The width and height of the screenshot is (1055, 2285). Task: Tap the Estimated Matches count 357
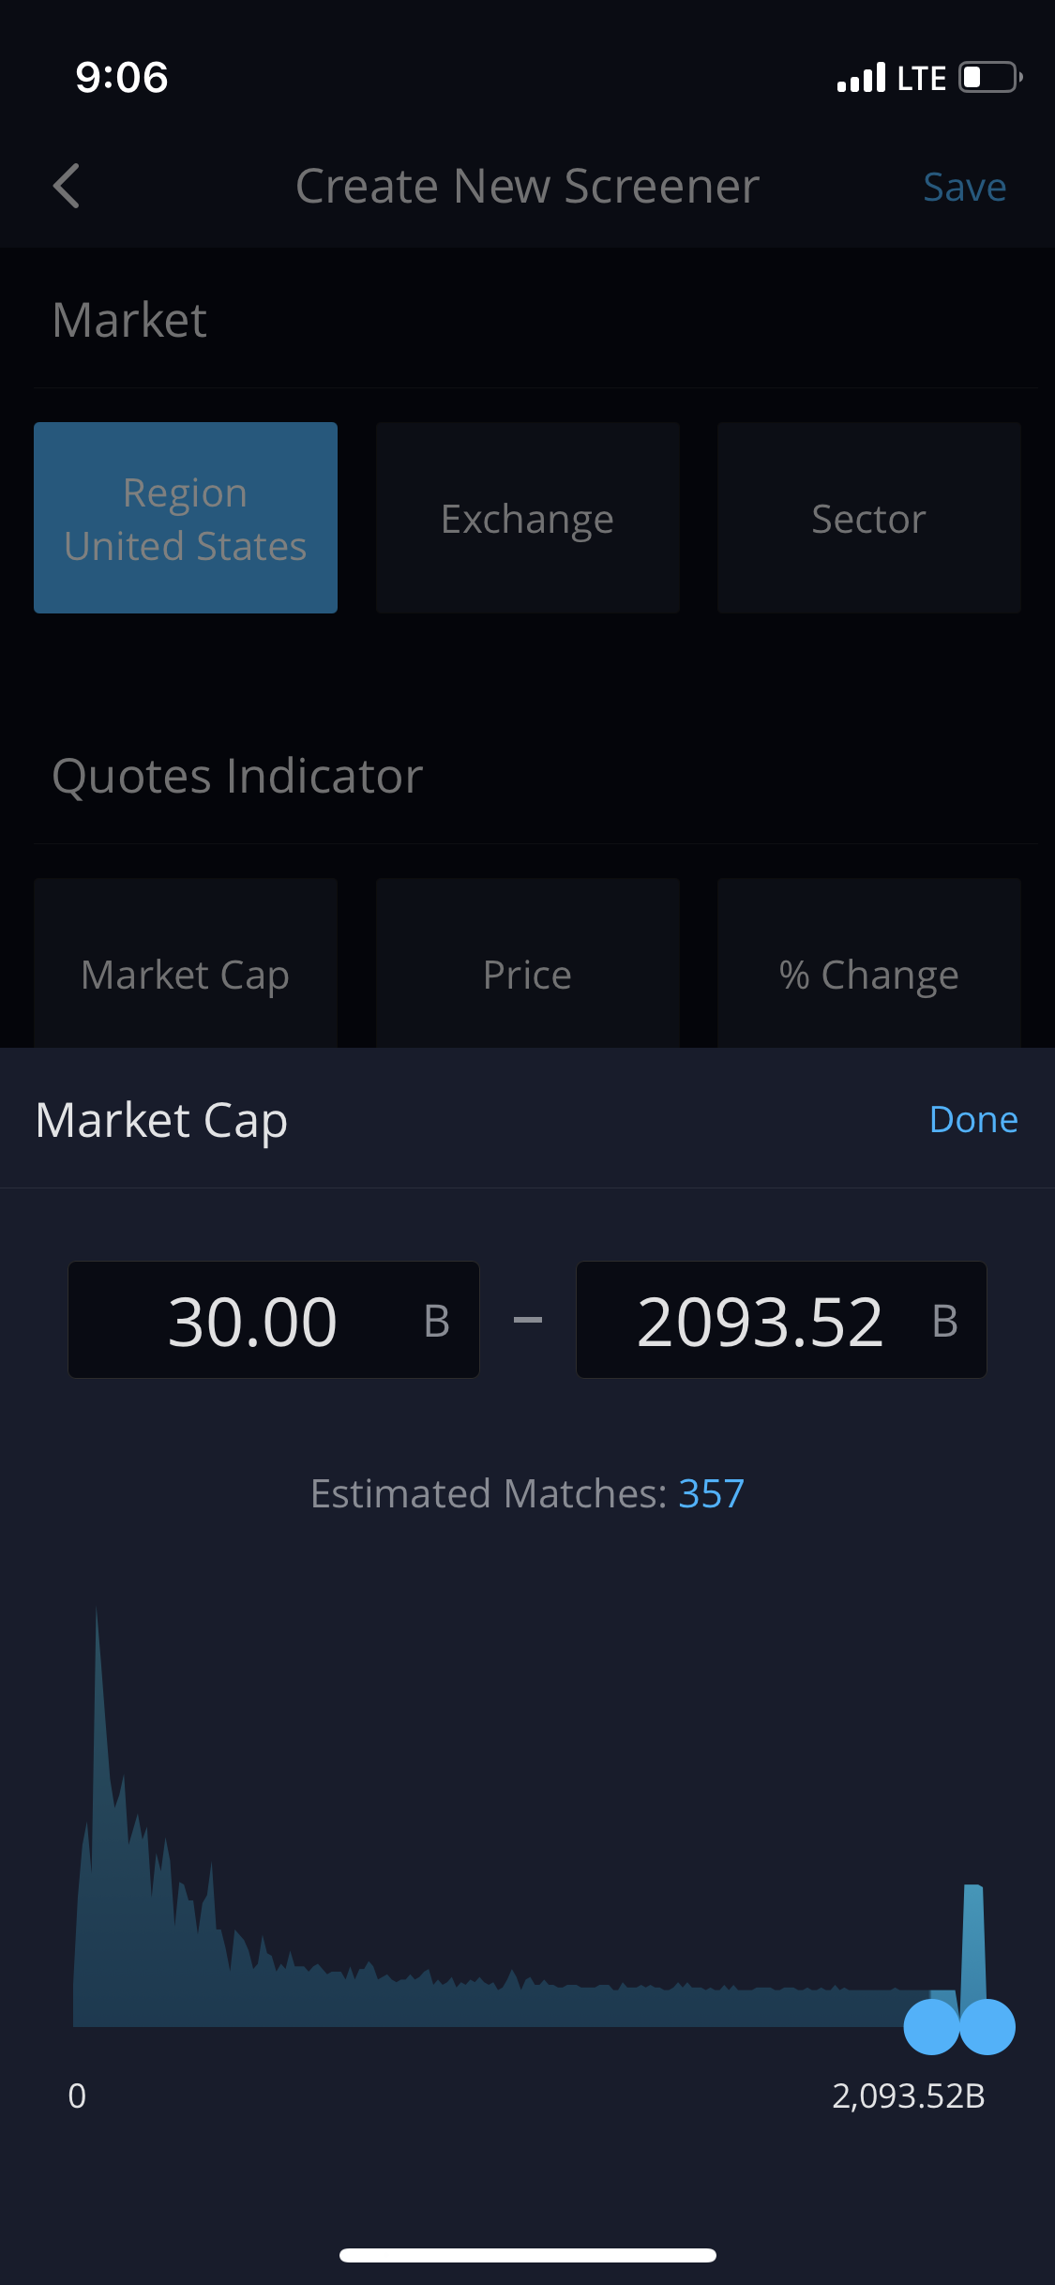pyautogui.click(x=711, y=1493)
